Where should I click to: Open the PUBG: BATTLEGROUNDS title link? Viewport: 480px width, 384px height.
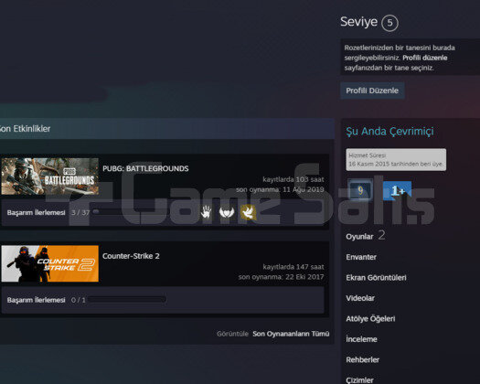(145, 168)
